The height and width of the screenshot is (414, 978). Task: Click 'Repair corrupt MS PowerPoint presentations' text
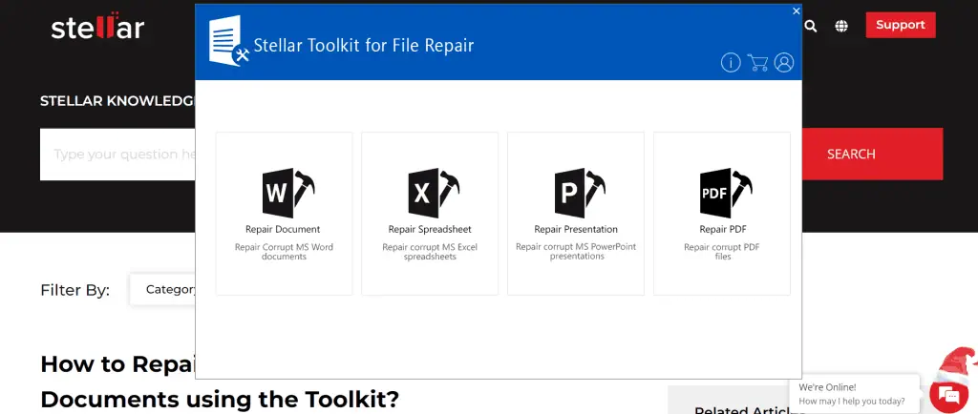(x=576, y=252)
